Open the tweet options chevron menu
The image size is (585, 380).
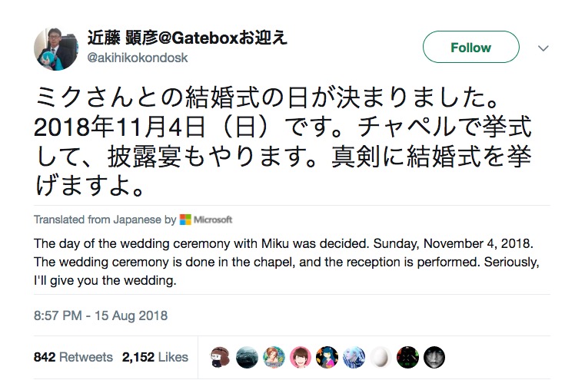pyautogui.click(x=543, y=48)
